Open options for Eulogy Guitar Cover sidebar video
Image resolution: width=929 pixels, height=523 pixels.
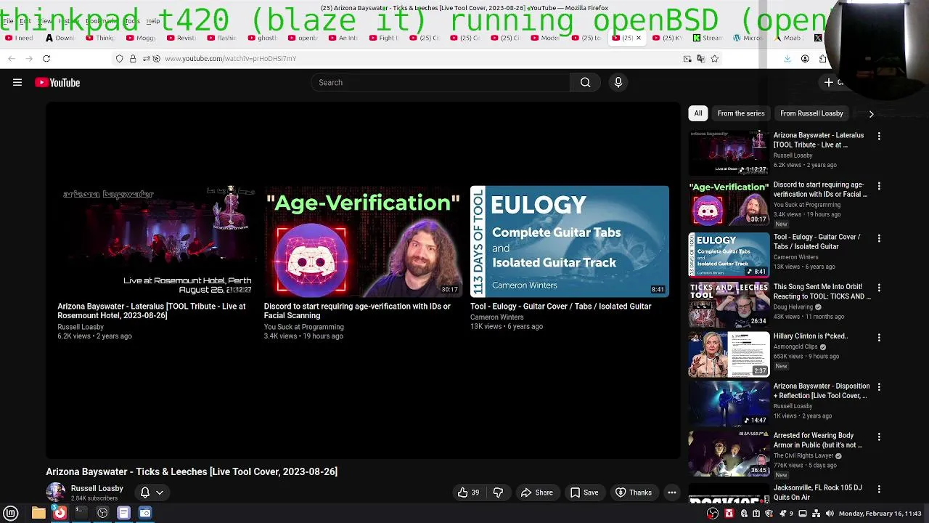879,238
